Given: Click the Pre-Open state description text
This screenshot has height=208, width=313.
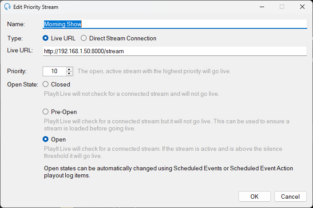Looking at the screenshot, I should 166,125.
